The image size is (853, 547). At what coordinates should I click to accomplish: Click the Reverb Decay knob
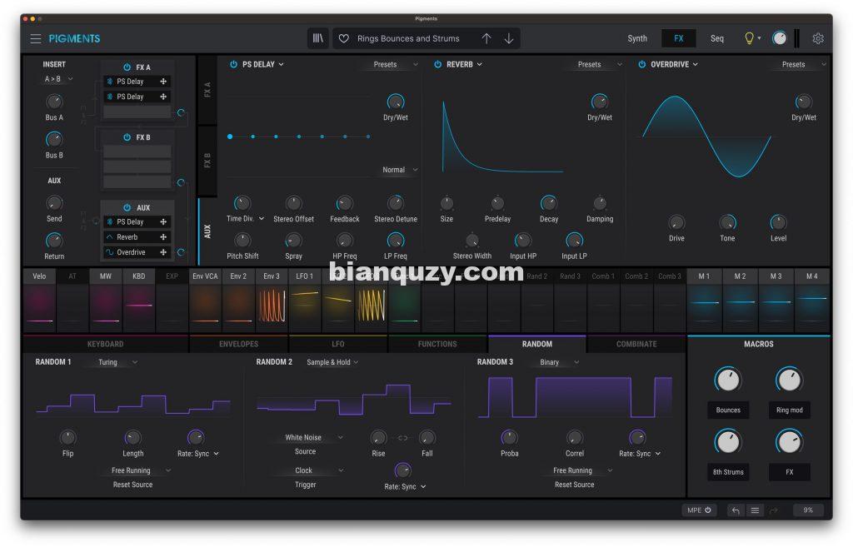tap(548, 203)
